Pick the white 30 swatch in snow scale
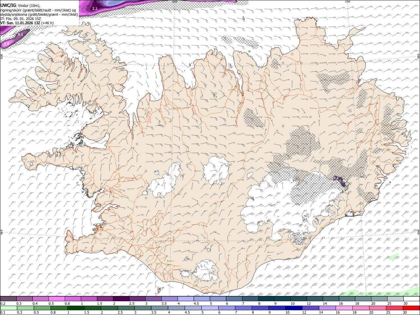The width and height of the screenshot is (420, 315). pos(411,299)
